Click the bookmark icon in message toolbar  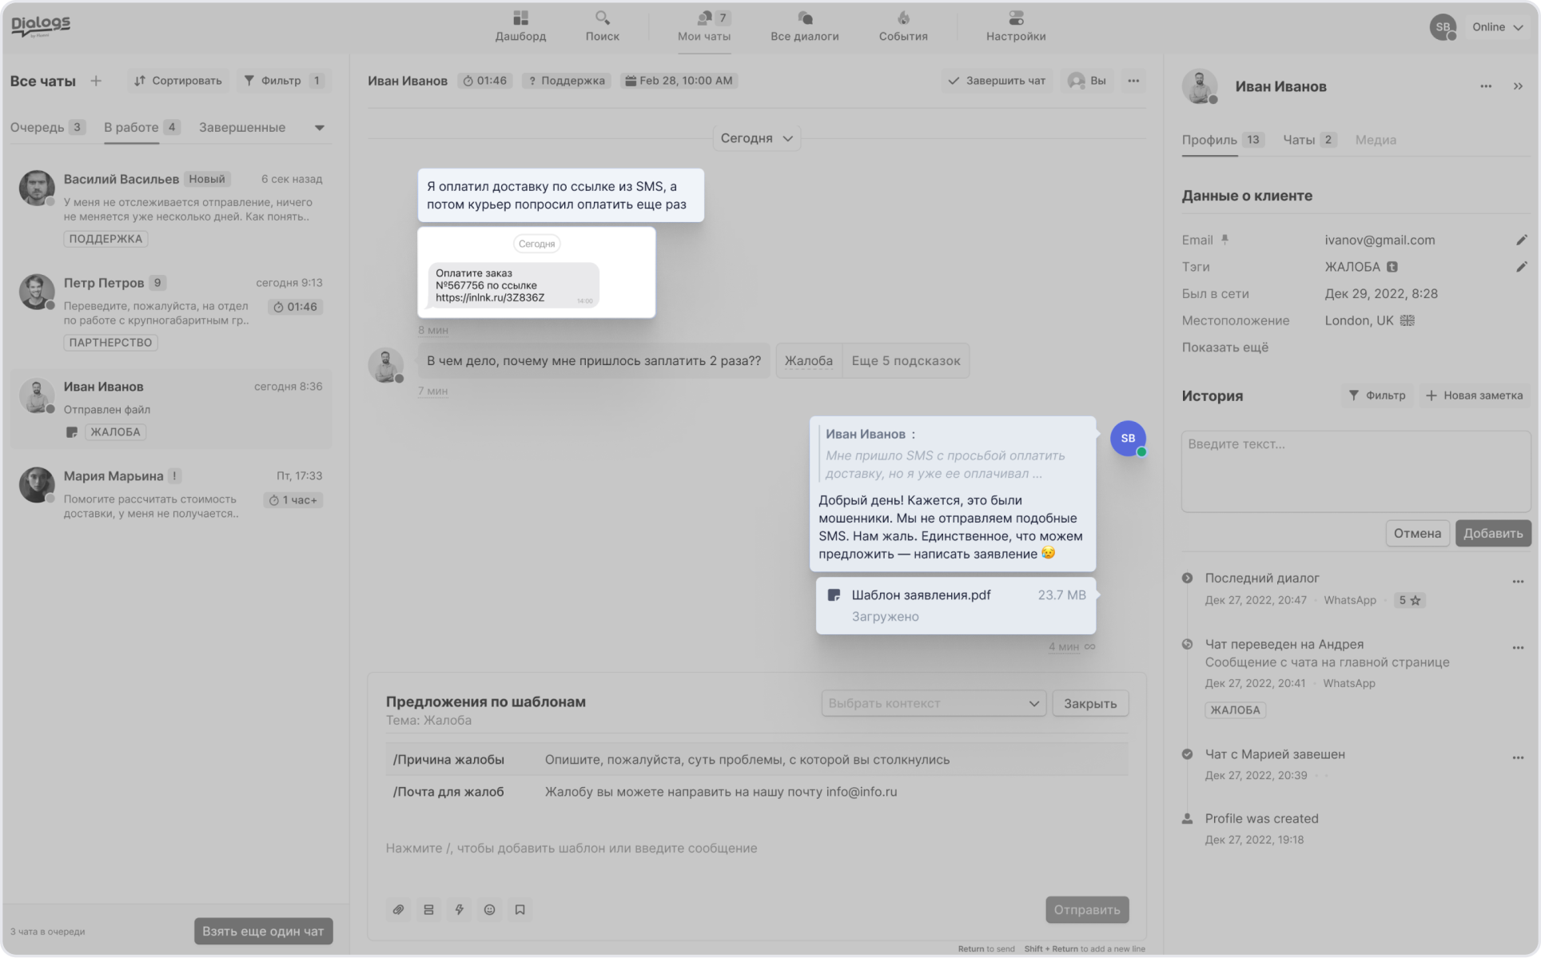(520, 909)
